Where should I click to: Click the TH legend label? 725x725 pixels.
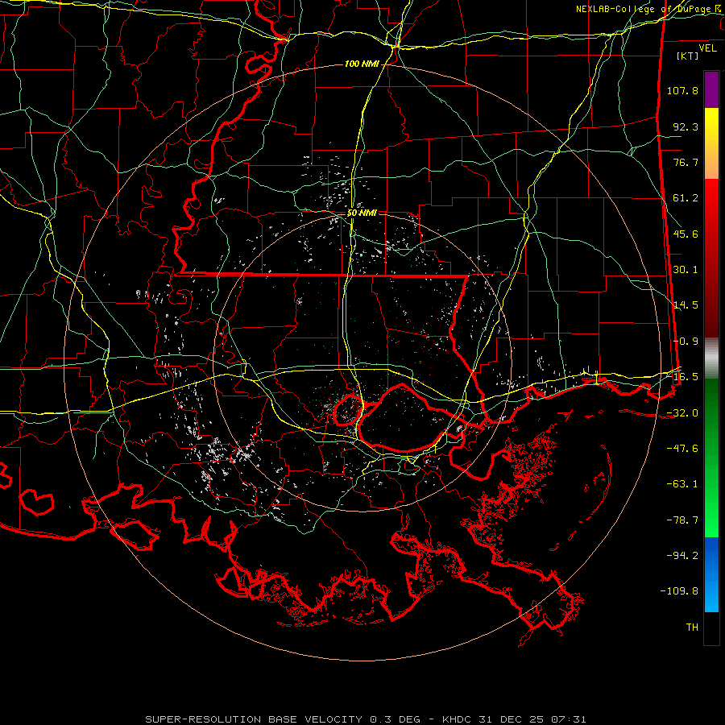tap(692, 628)
